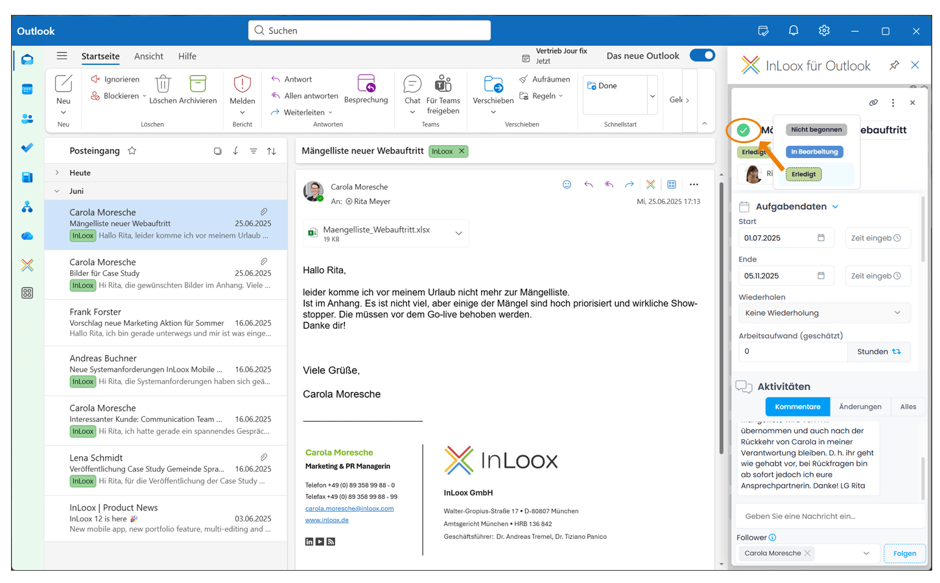Collapse the Juni group

click(x=57, y=191)
